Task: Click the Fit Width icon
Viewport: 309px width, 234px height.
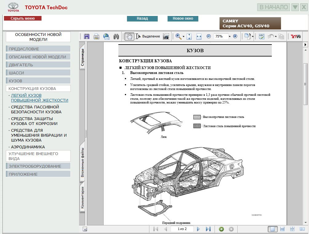Action: (199, 36)
